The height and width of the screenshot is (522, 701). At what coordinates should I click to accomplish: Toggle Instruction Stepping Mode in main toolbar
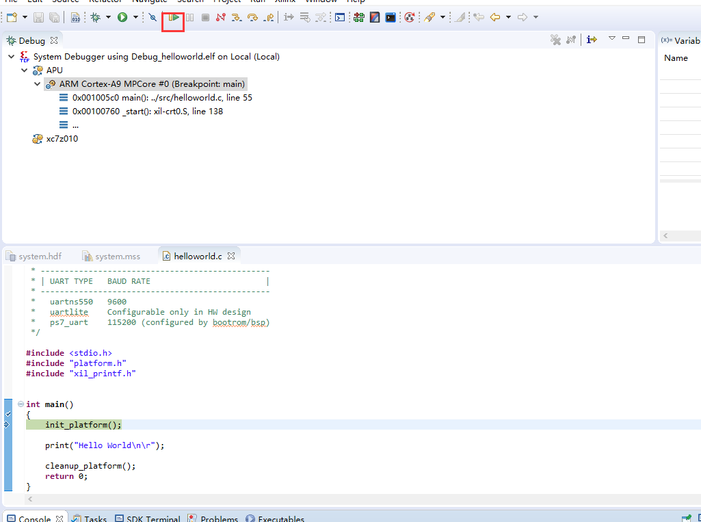coord(289,17)
